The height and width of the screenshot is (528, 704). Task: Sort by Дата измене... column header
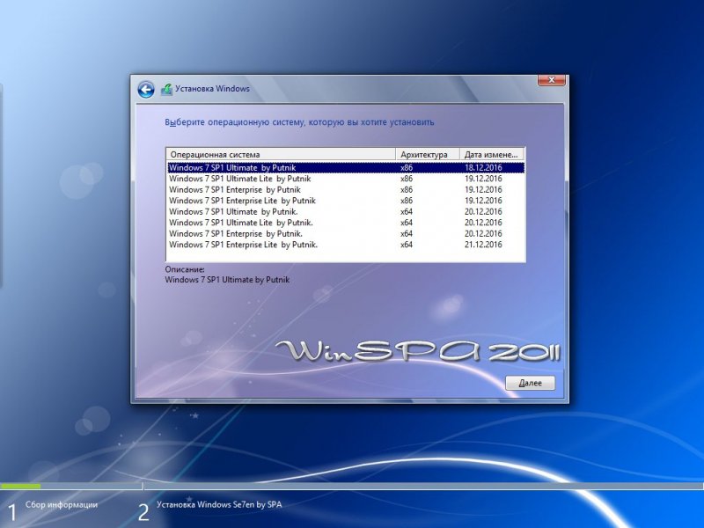492,155
